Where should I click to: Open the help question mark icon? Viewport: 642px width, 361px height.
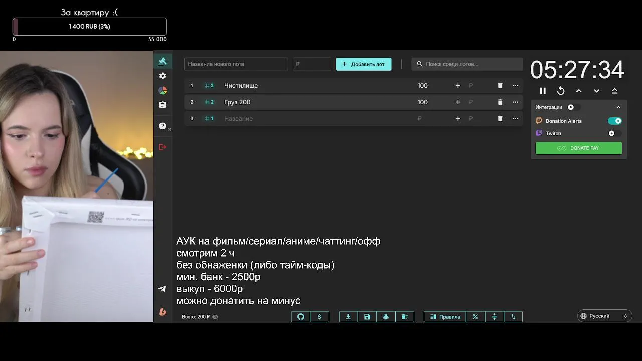(162, 126)
